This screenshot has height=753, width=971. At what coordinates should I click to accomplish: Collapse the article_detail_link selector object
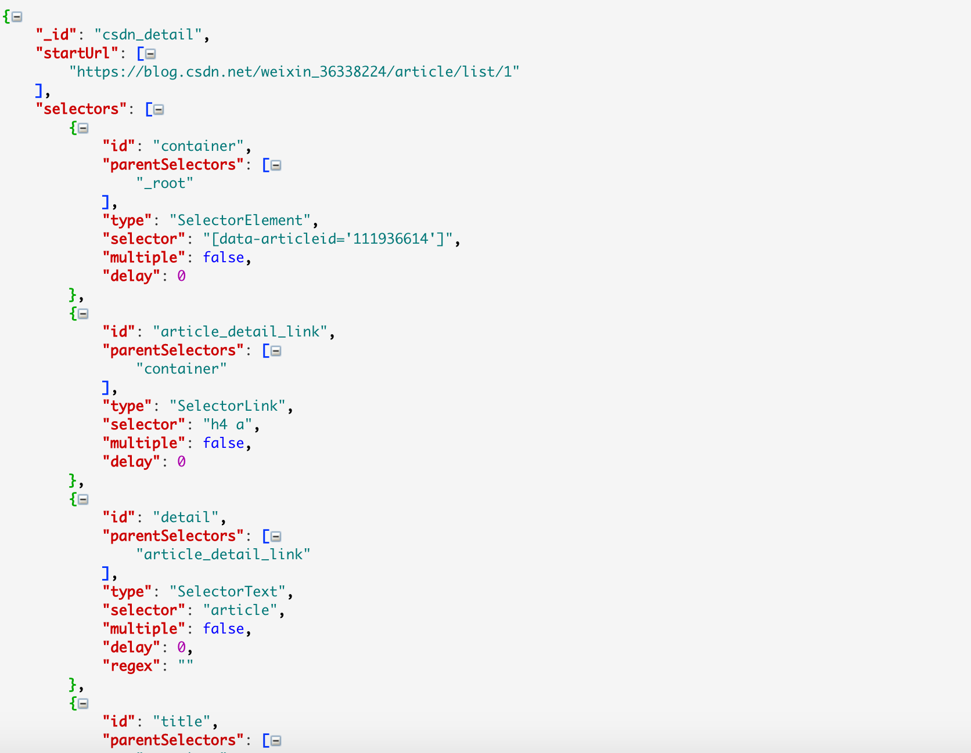pos(84,314)
